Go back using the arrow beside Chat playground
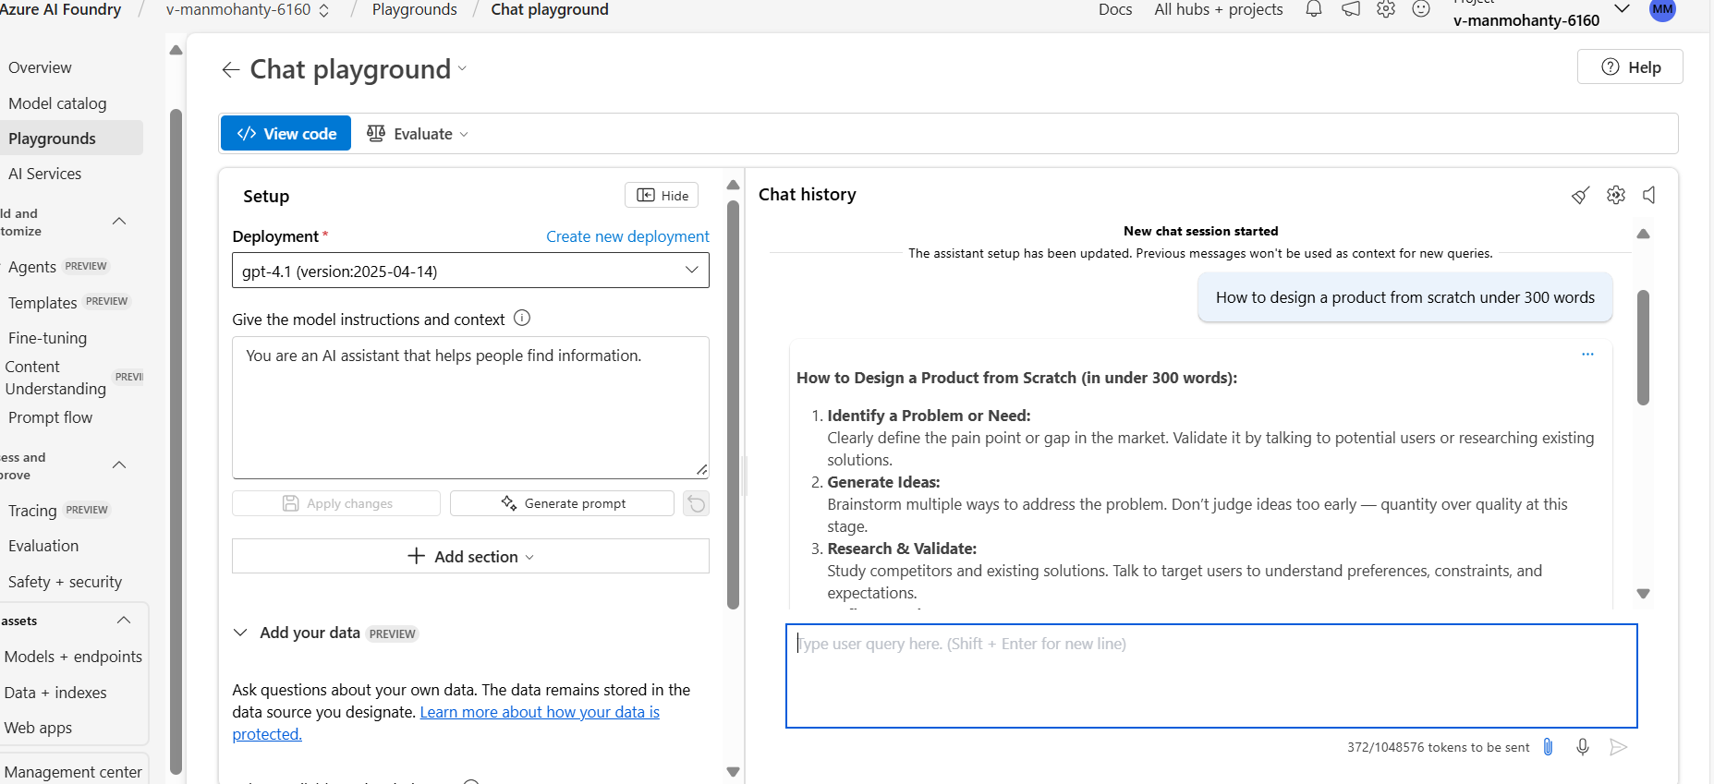Viewport: 1714px width, 784px height. coord(231,69)
